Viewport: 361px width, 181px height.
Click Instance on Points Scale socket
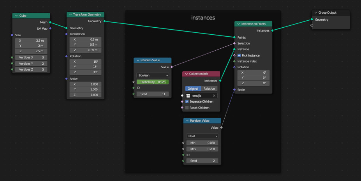point(234,89)
